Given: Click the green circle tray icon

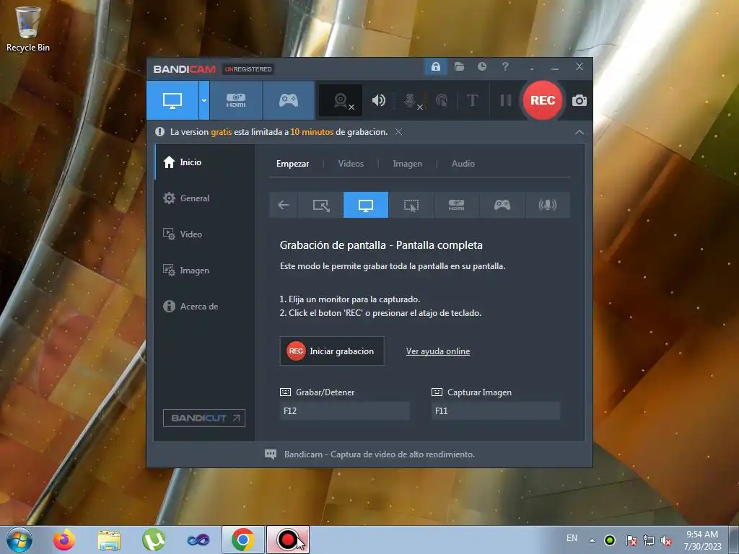Looking at the screenshot, I should click(x=610, y=540).
